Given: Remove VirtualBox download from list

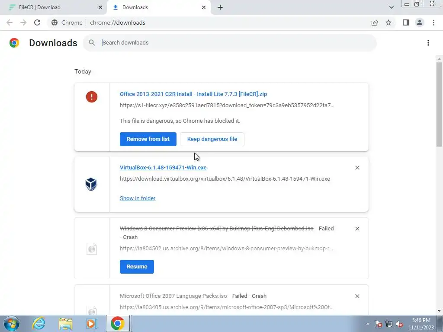Looking at the screenshot, I should tap(357, 168).
